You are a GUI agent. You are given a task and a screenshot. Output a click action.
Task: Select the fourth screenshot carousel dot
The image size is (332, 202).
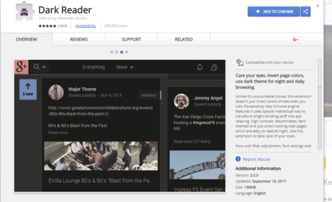(127, 52)
